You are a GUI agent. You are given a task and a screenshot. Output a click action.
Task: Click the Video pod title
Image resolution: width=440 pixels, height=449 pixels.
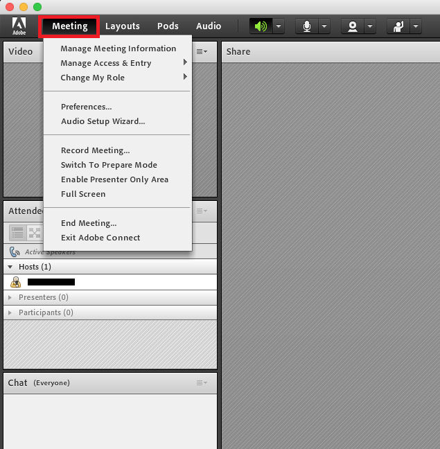pyautogui.click(x=20, y=51)
